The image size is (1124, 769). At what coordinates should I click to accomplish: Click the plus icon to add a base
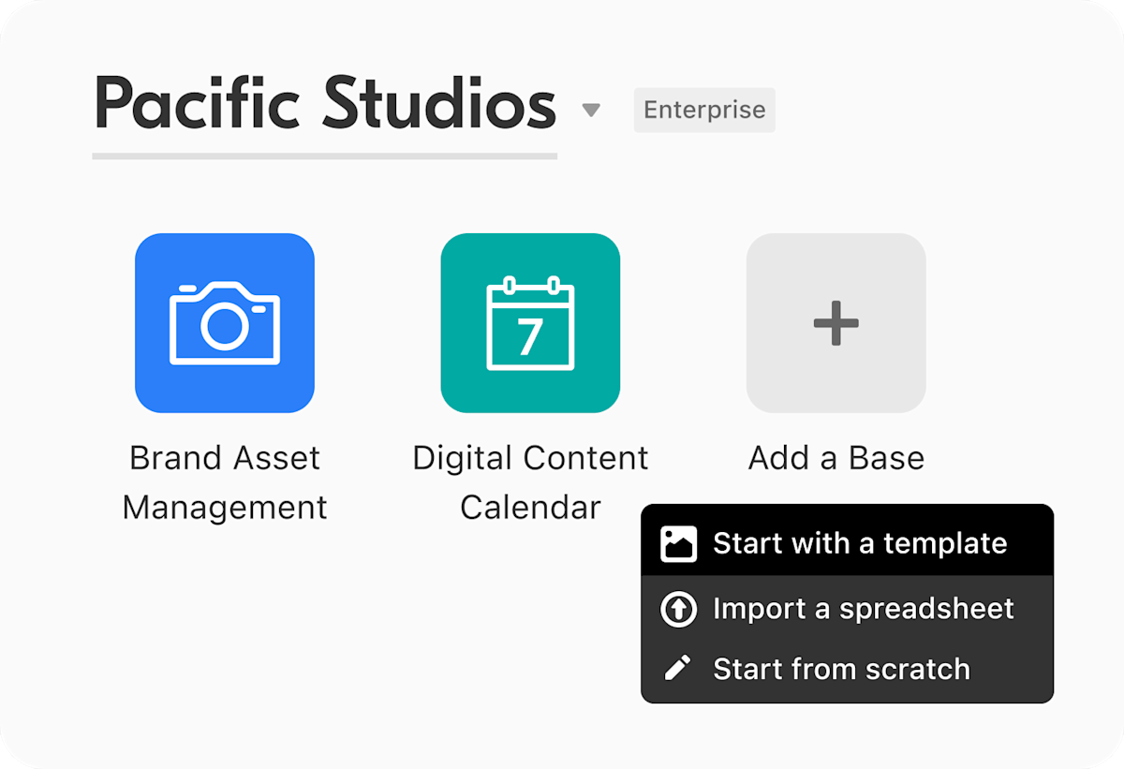pyautogui.click(x=836, y=323)
